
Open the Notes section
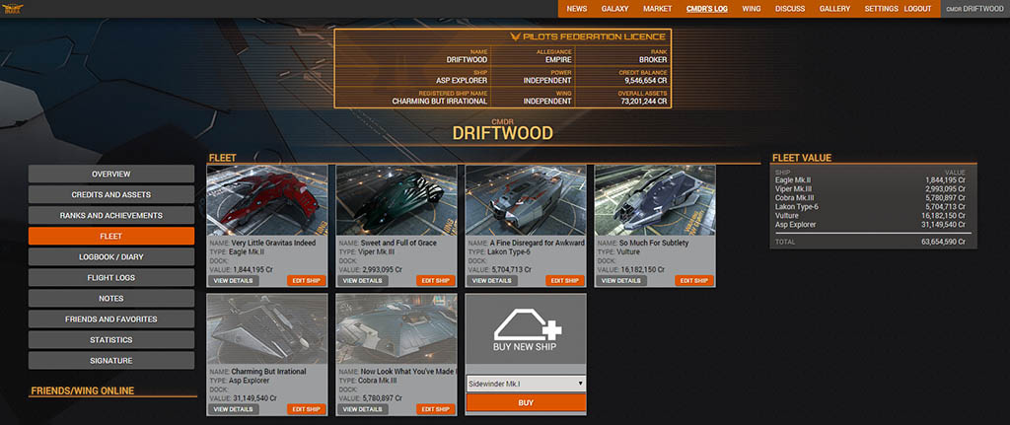tap(110, 298)
